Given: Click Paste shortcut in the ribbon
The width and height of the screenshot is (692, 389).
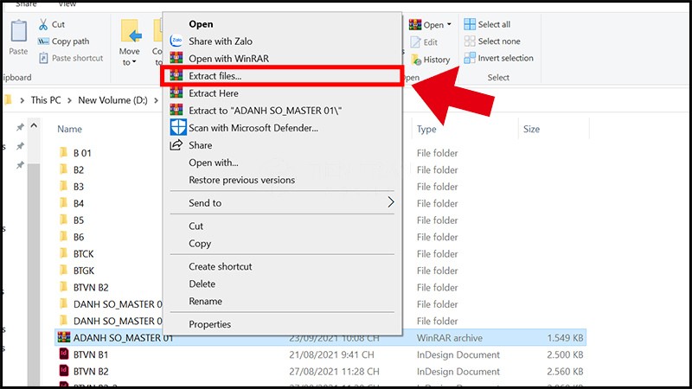Looking at the screenshot, I should point(77,58).
